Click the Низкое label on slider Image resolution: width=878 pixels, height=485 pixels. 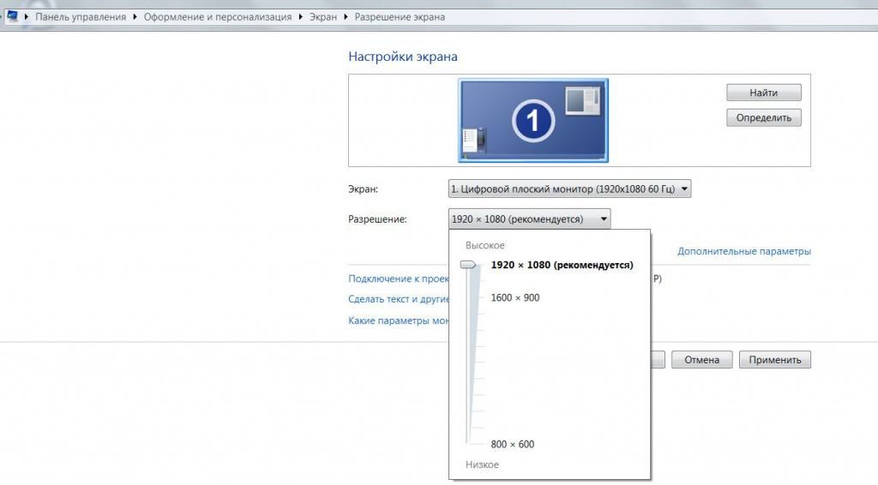click(x=482, y=464)
